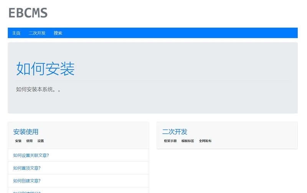The width and height of the screenshot is (307, 193).
Task: Select the 全网发布 tag
Action: tap(205, 141)
